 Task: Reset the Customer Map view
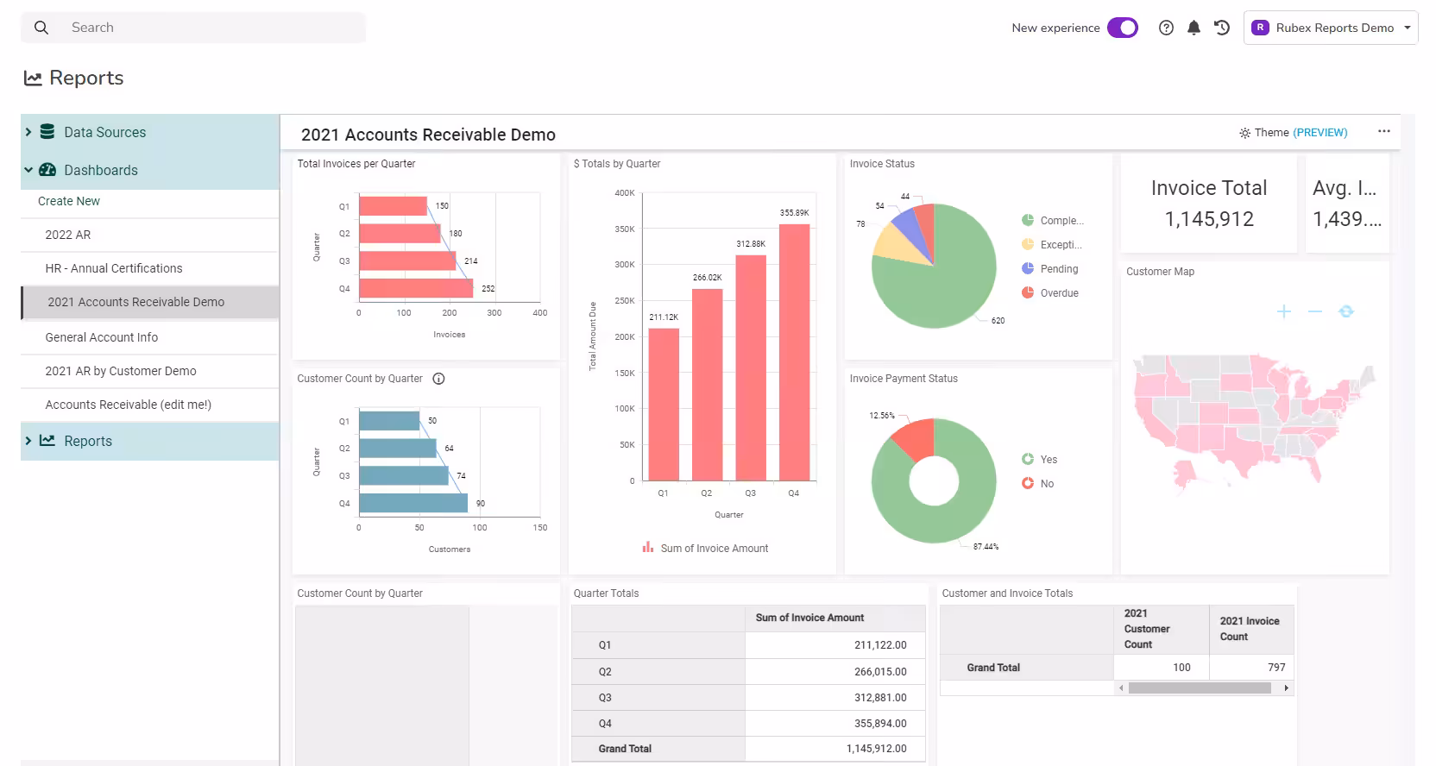[1345, 311]
